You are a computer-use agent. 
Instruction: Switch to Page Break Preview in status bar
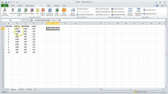[140, 92]
